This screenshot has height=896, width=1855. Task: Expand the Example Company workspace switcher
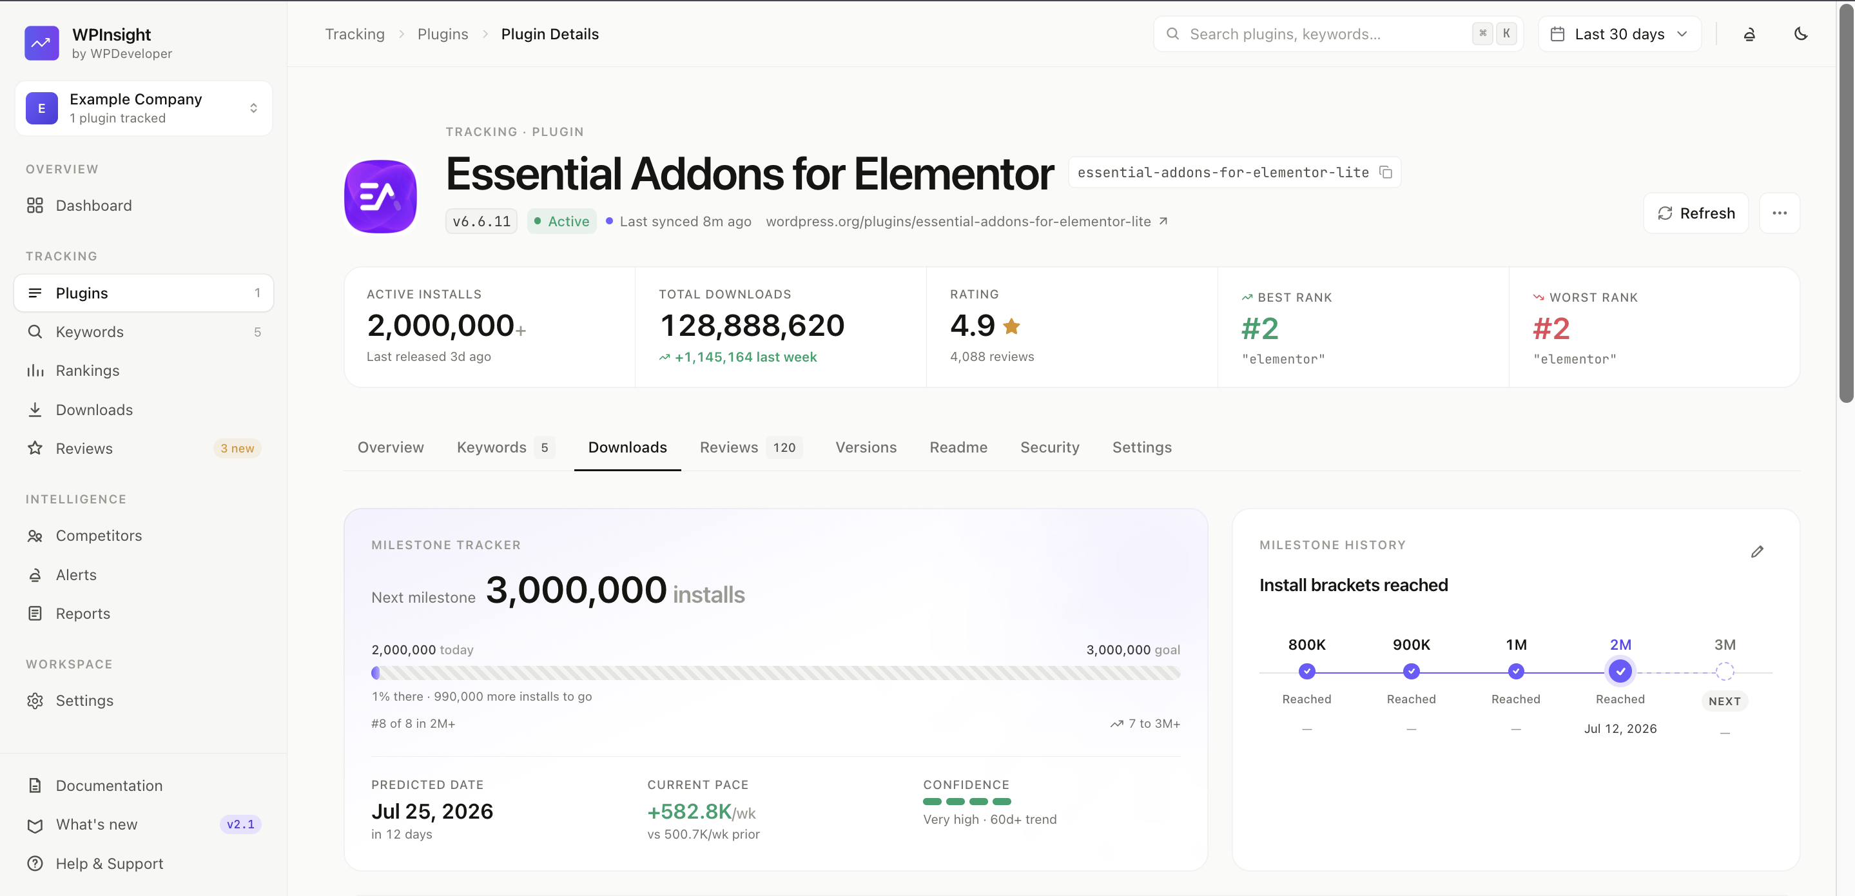(143, 108)
